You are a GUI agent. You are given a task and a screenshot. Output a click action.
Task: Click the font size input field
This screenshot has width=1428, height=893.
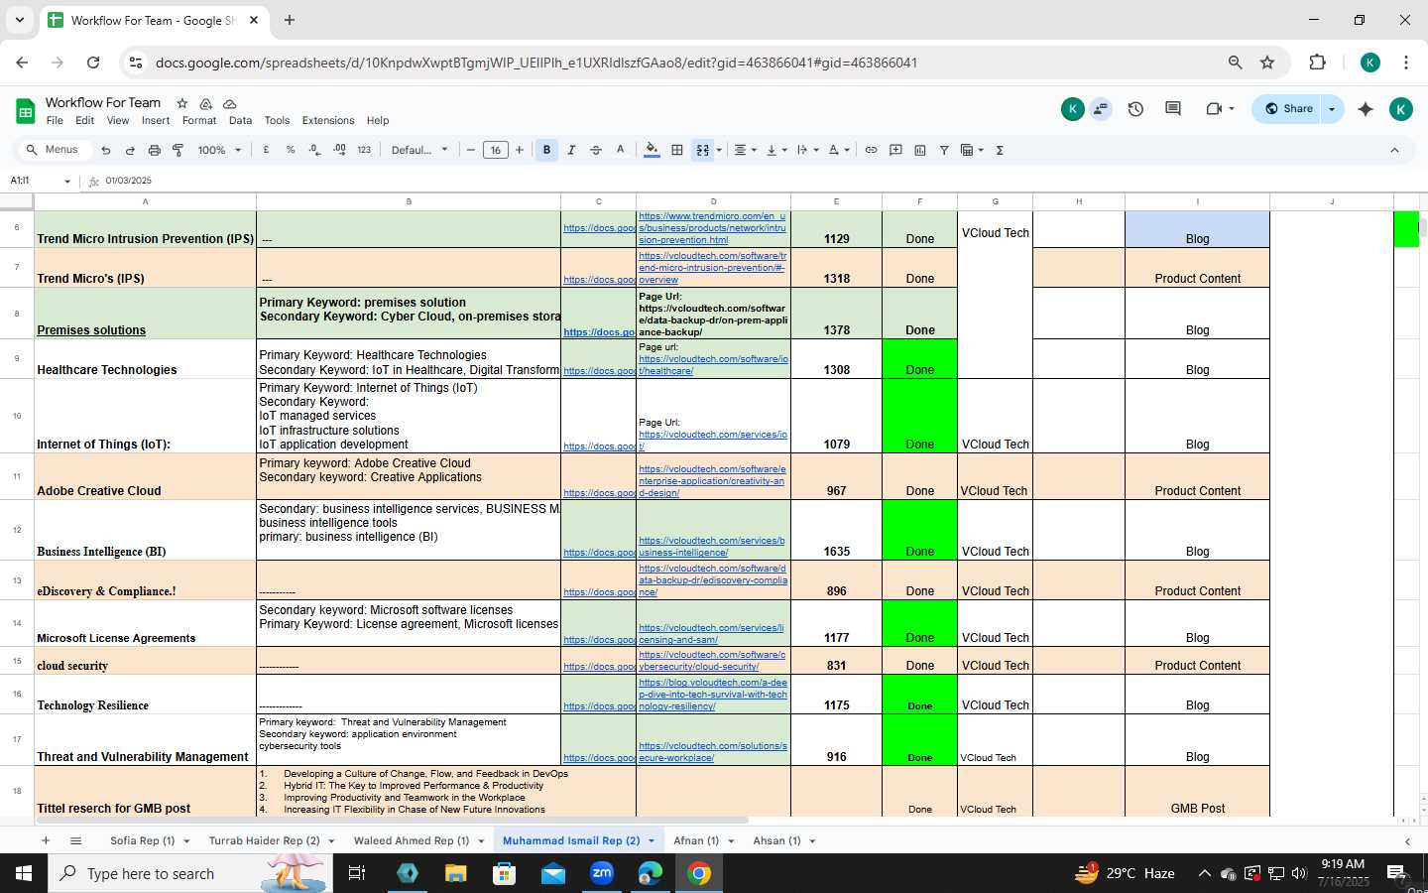point(495,150)
